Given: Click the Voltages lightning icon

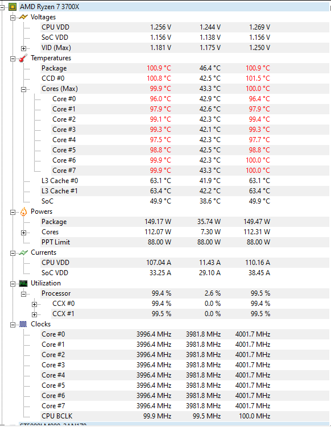Looking at the screenshot, I should (x=23, y=17).
